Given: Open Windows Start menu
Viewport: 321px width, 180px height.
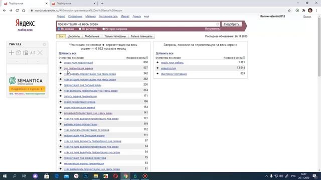Looking at the screenshot, I should tap(5, 176).
